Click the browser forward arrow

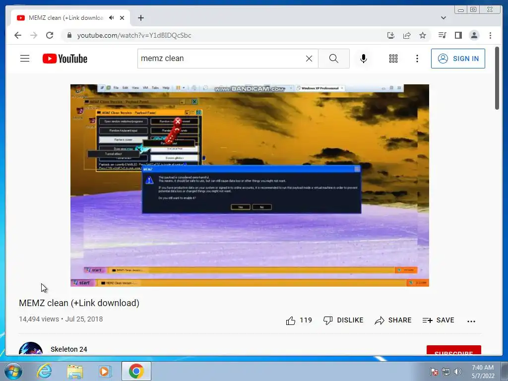click(x=34, y=35)
